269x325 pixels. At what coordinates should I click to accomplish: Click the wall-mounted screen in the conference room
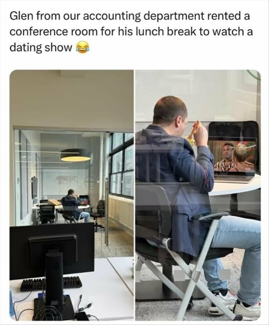(x=34, y=187)
